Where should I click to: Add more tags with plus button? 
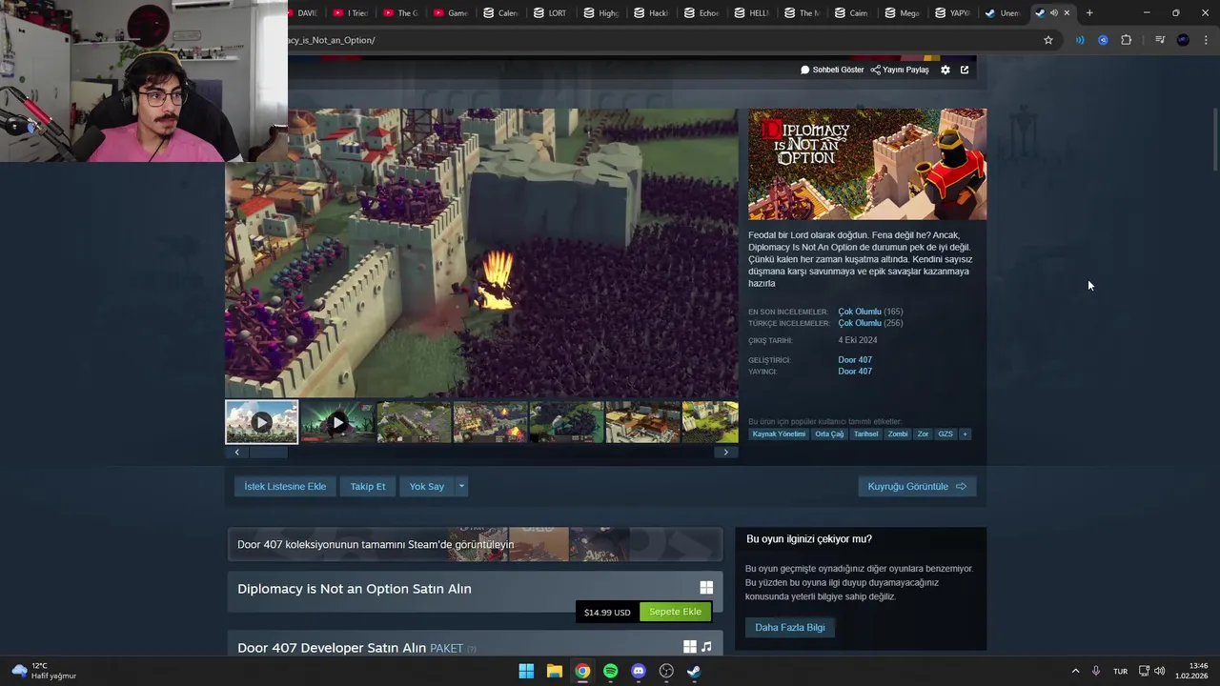pyautogui.click(x=965, y=434)
